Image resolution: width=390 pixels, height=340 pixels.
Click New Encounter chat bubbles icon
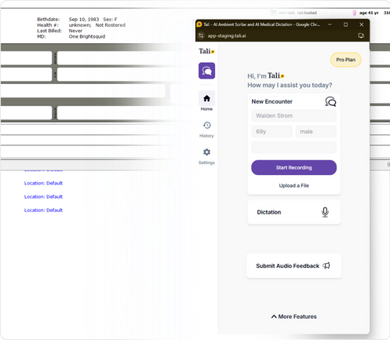tap(330, 101)
